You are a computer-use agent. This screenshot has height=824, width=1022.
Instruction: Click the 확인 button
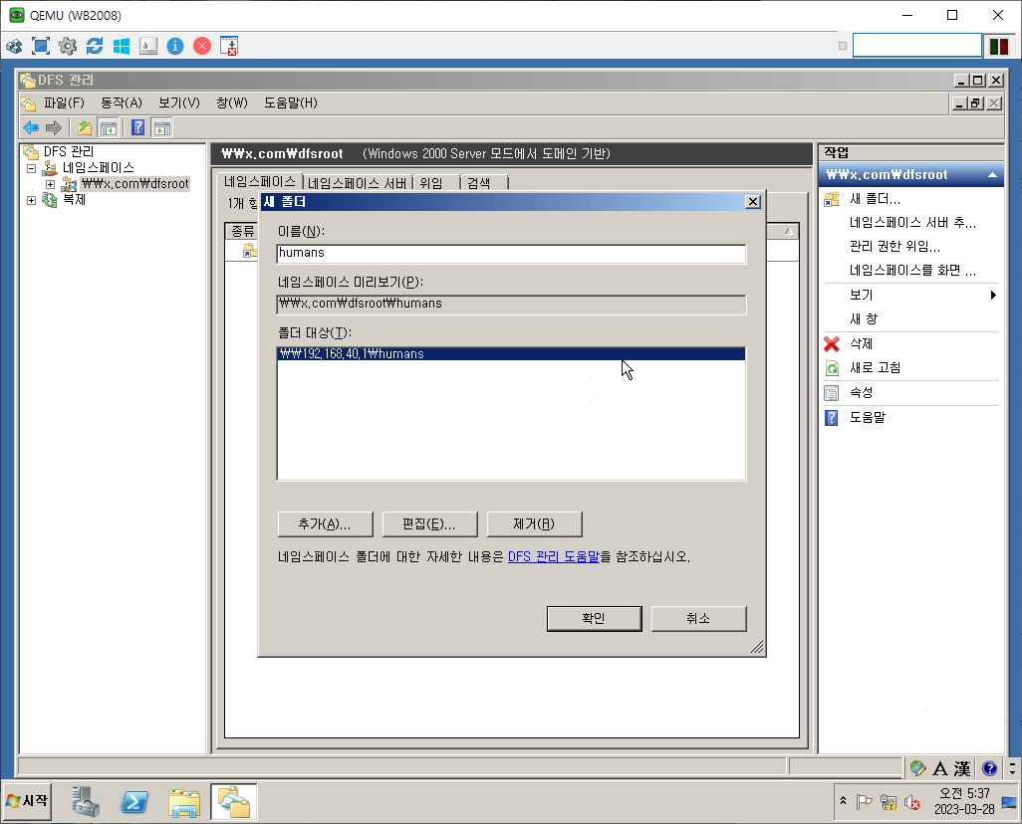pos(594,618)
